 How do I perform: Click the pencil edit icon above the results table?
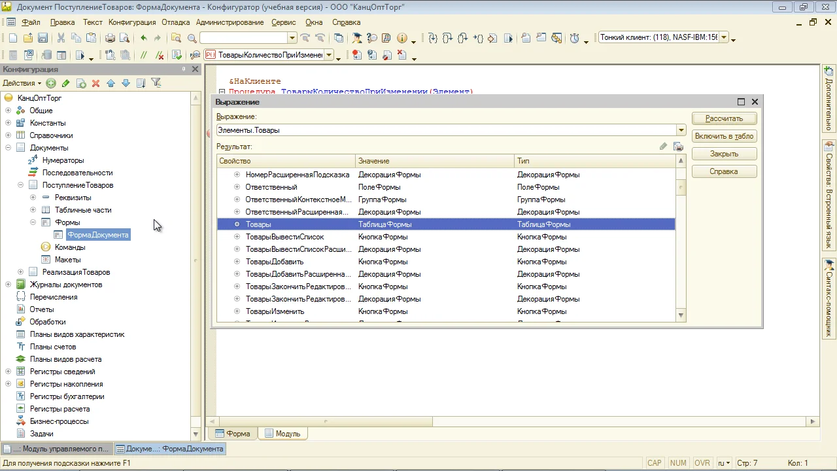point(663,147)
